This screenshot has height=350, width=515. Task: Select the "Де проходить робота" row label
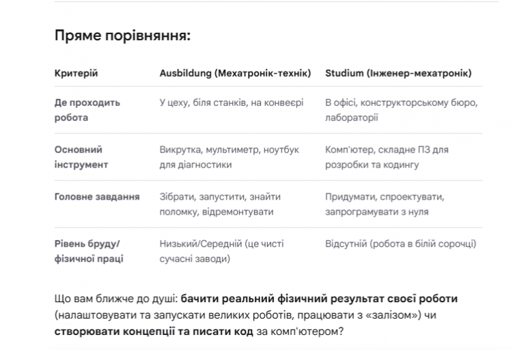click(x=87, y=110)
